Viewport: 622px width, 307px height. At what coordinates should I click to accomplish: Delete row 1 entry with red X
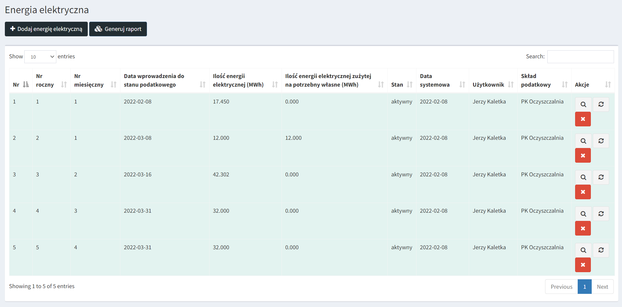pyautogui.click(x=583, y=119)
